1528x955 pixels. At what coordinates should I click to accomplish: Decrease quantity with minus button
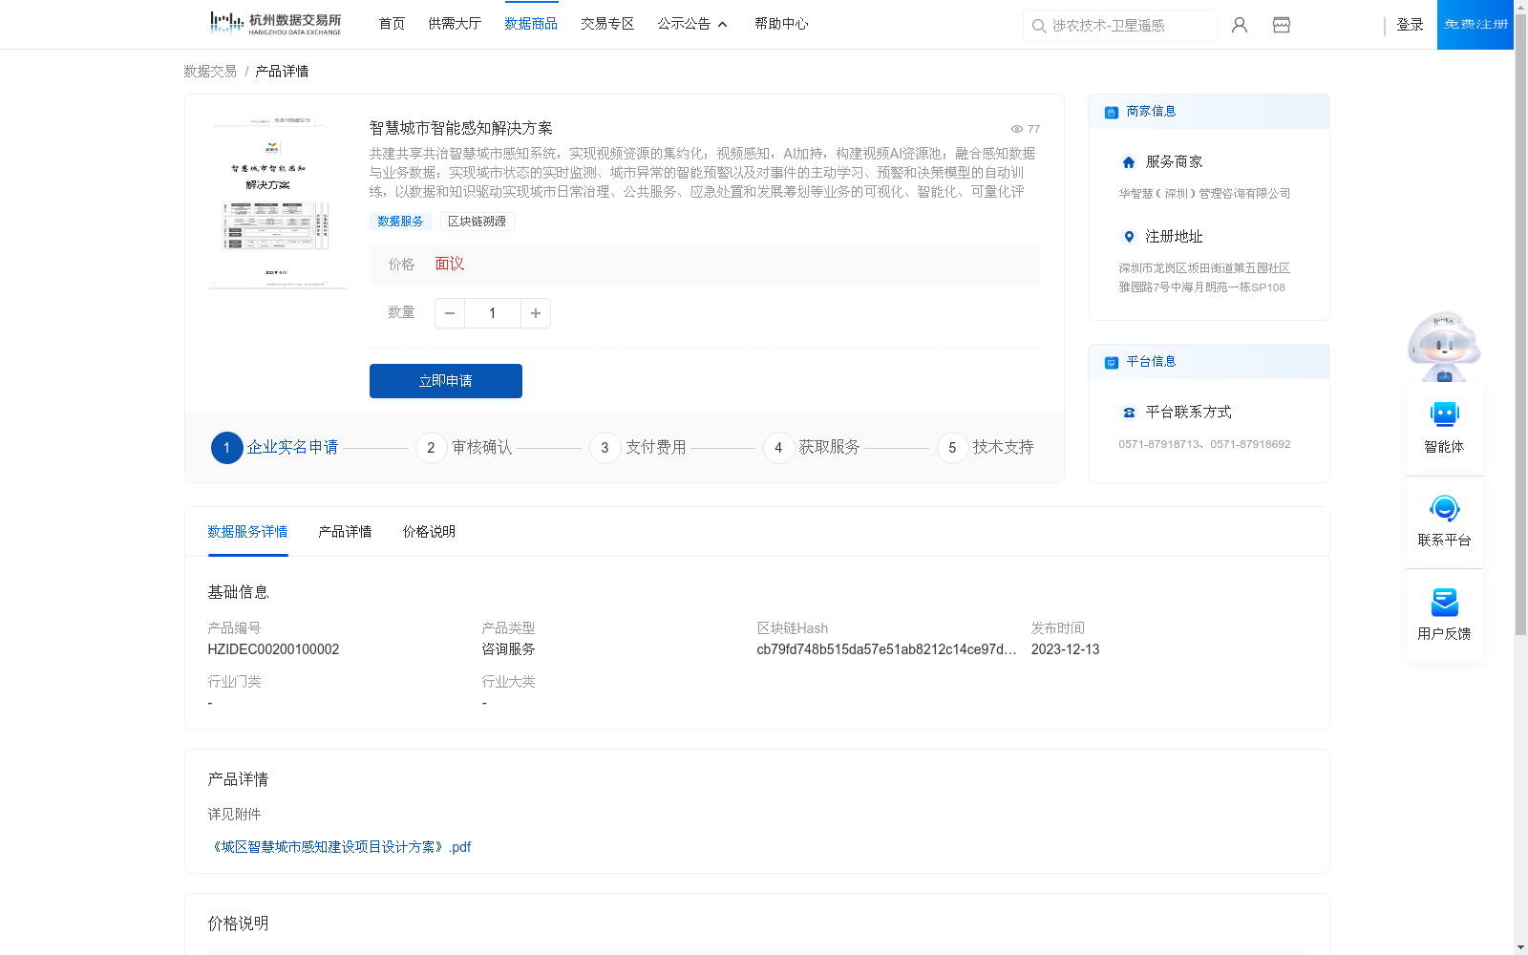[450, 313]
